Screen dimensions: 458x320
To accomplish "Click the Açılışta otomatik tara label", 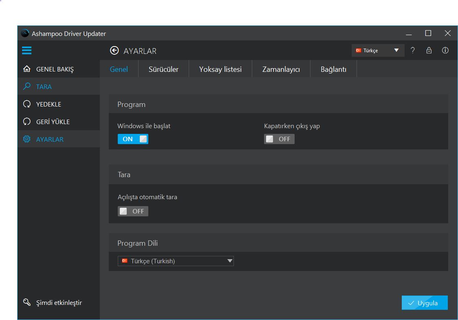I will click(x=148, y=197).
